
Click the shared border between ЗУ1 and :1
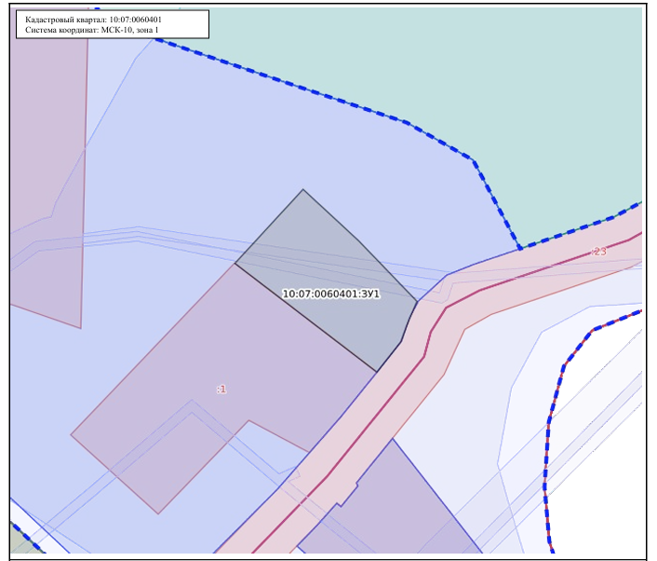305,318
